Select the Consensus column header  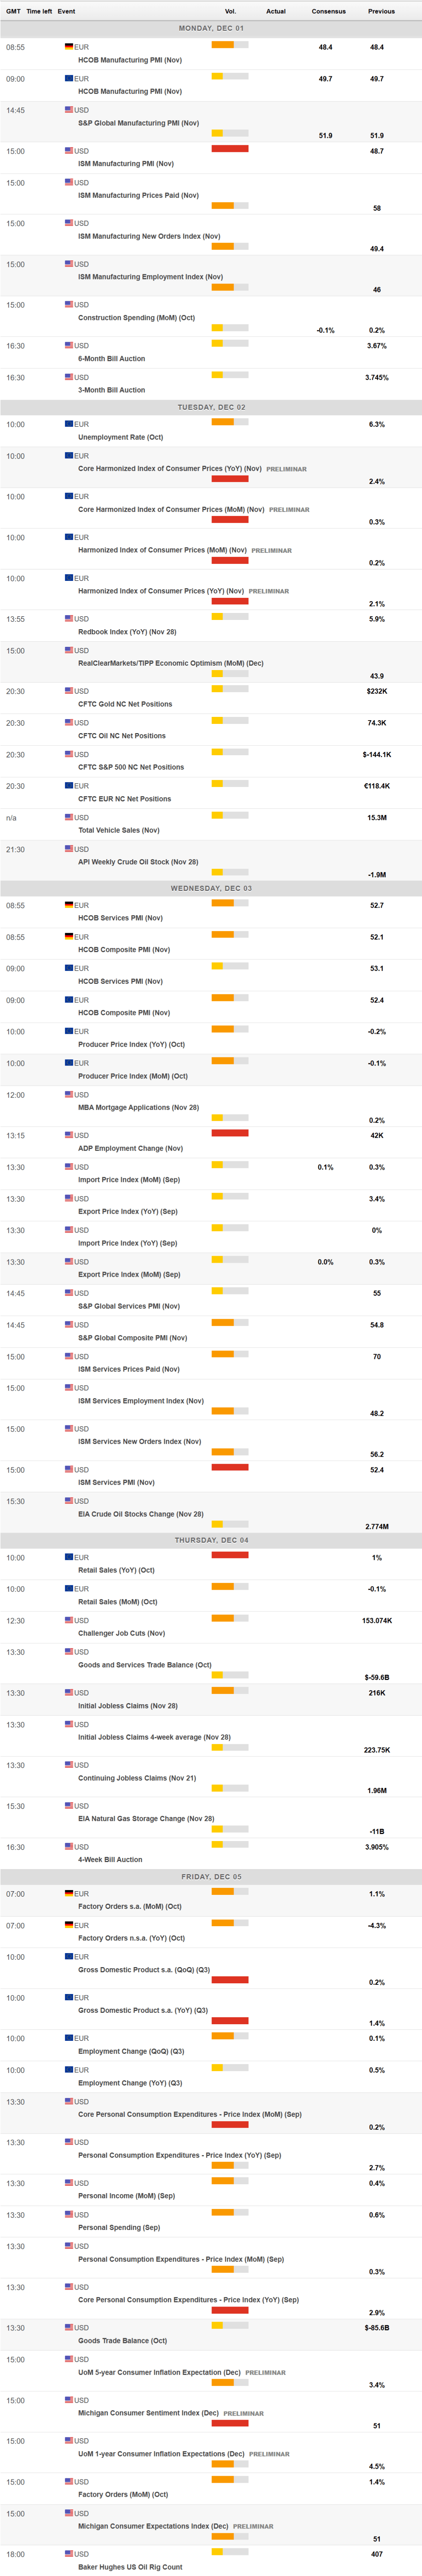point(328,11)
